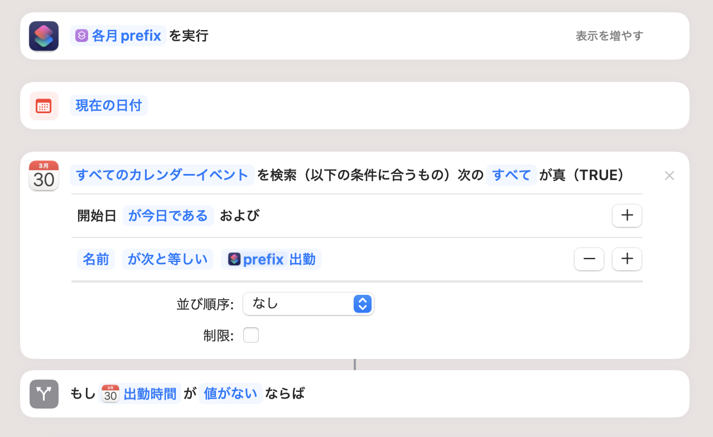Click the Shortcuts app icon on the Run Shortcut action
713x437 pixels.
(x=43, y=36)
